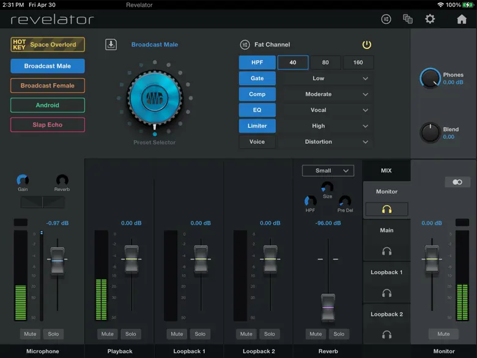Click the Reverb channel fader handle

pos(328,307)
